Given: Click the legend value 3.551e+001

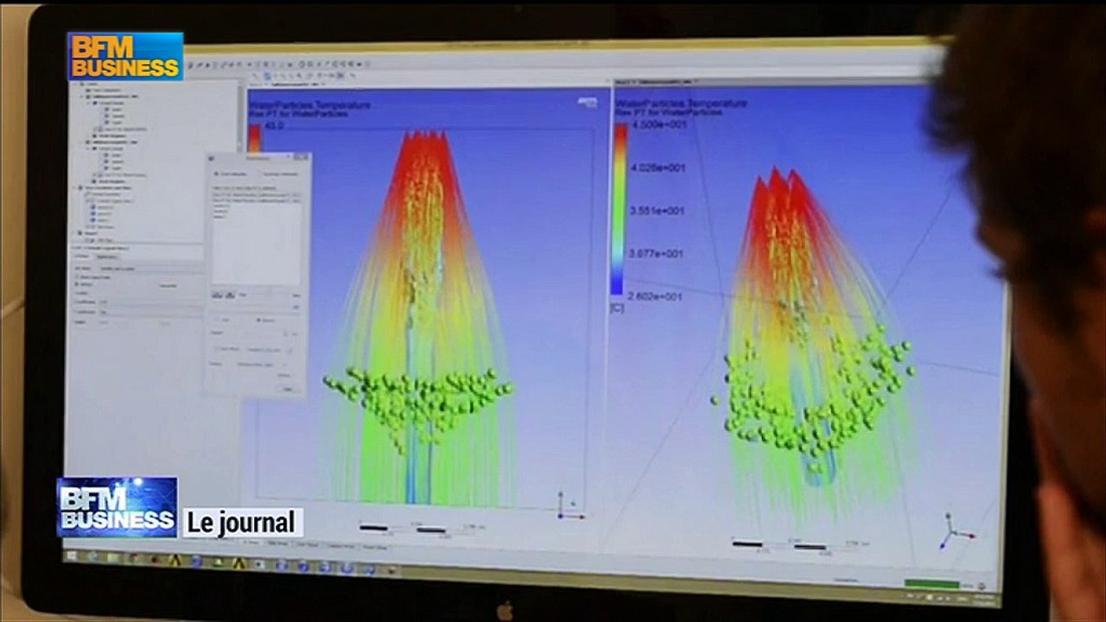Looking at the screenshot, I should [x=658, y=211].
